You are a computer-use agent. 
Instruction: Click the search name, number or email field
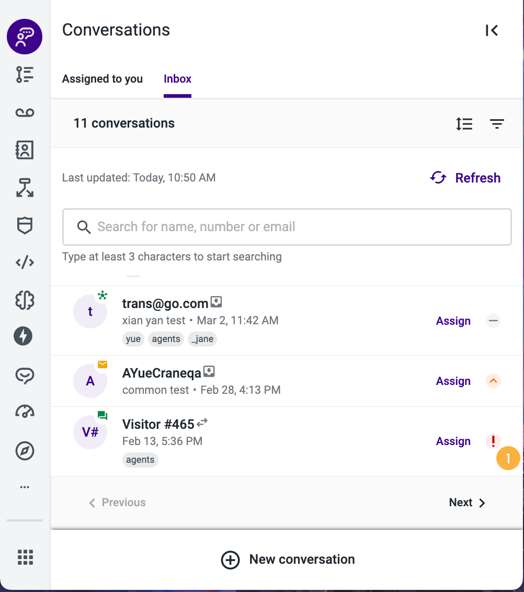tap(287, 227)
